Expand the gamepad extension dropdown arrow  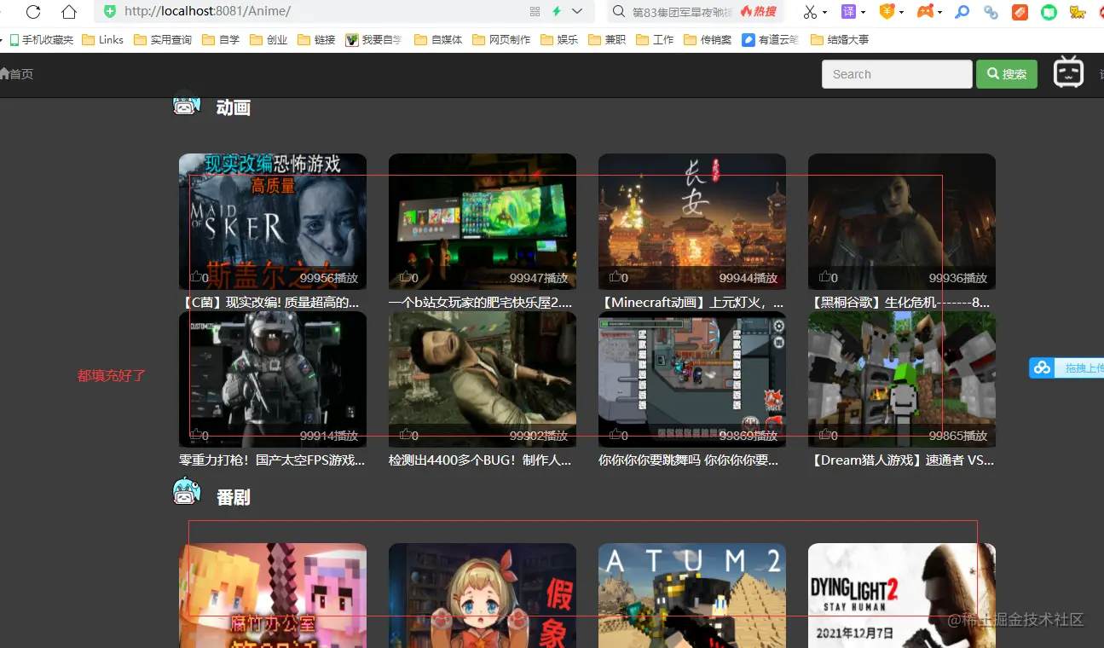tap(939, 13)
